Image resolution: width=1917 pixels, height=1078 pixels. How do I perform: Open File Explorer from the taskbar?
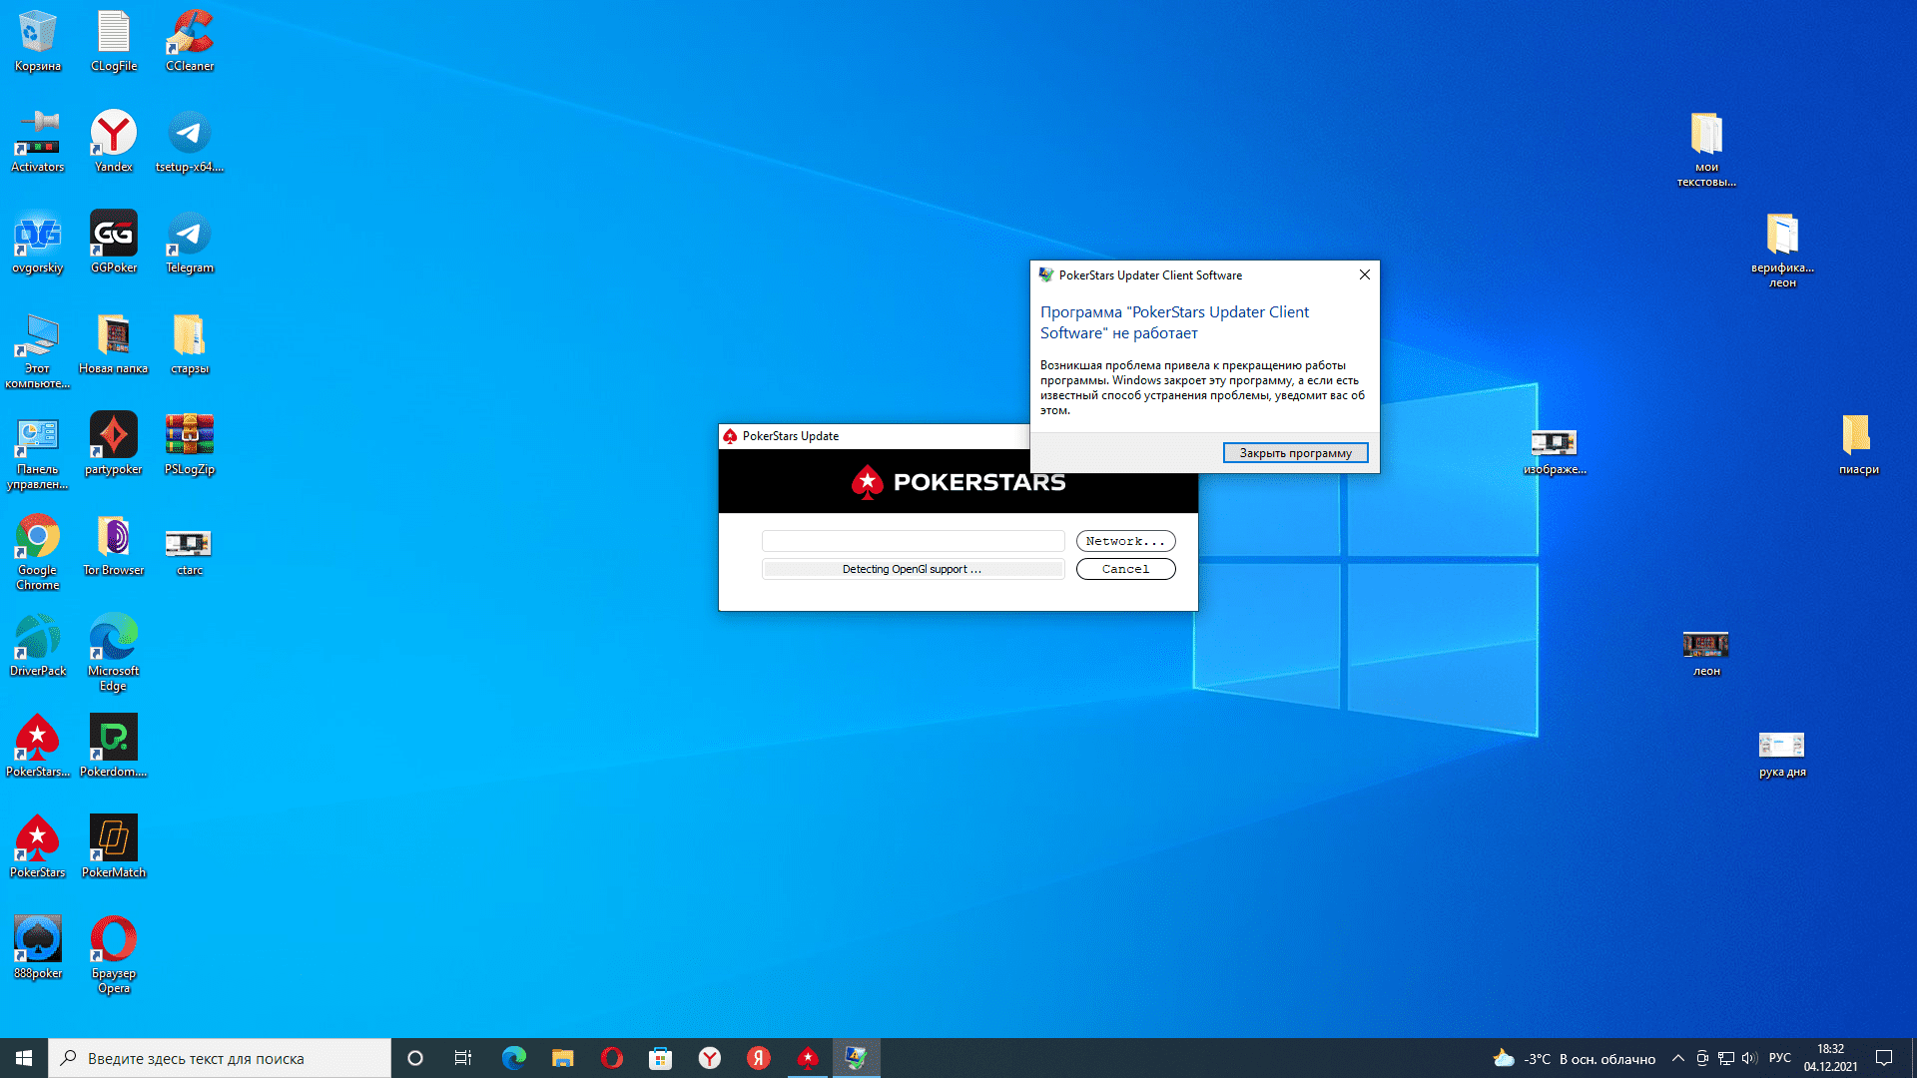coord(562,1058)
